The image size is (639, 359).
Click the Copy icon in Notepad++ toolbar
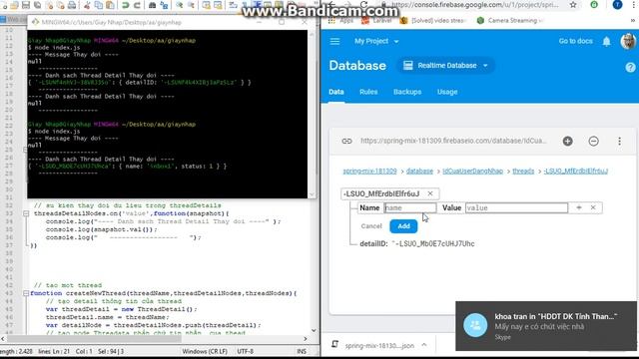click(98, 5)
